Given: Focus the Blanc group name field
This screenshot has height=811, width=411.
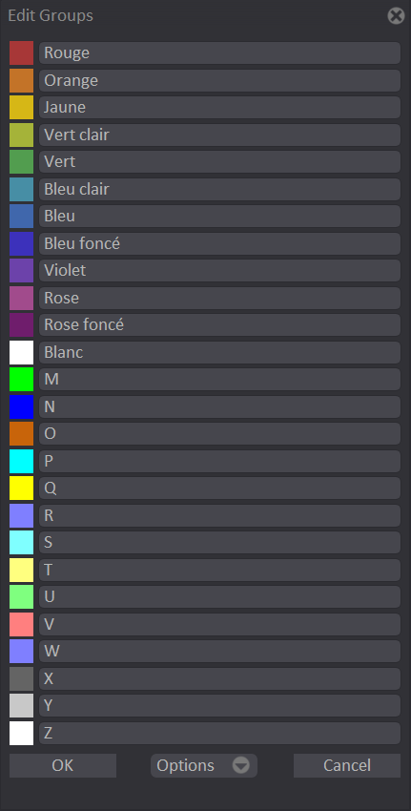Looking at the screenshot, I should (x=219, y=352).
